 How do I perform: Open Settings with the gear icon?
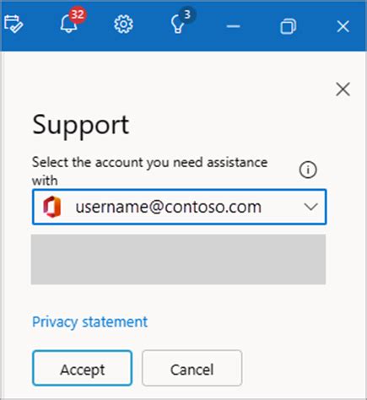pyautogui.click(x=123, y=24)
